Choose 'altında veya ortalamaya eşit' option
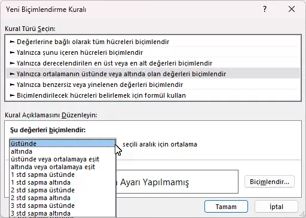Screen dimensions: 306x218 coord(63,167)
